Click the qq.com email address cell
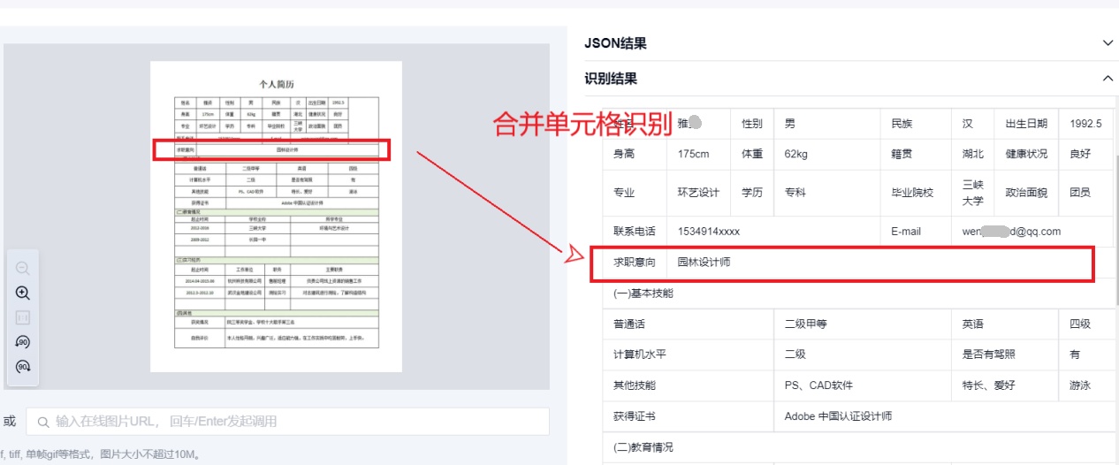Image resolution: width=1119 pixels, height=465 pixels. tap(1032, 232)
